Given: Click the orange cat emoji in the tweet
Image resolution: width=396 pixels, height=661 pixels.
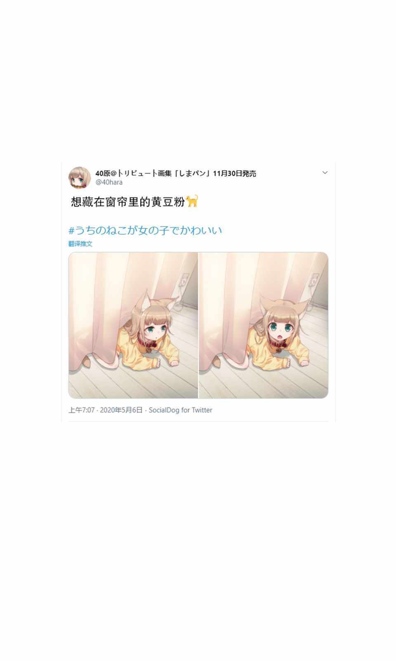Looking at the screenshot, I should click(192, 201).
